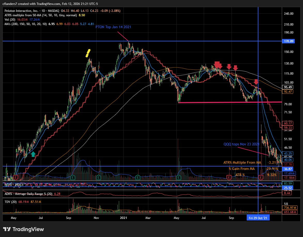Click the '% Gain From MA' table row label
The height and width of the screenshot is (237, 303).
coord(242,169)
